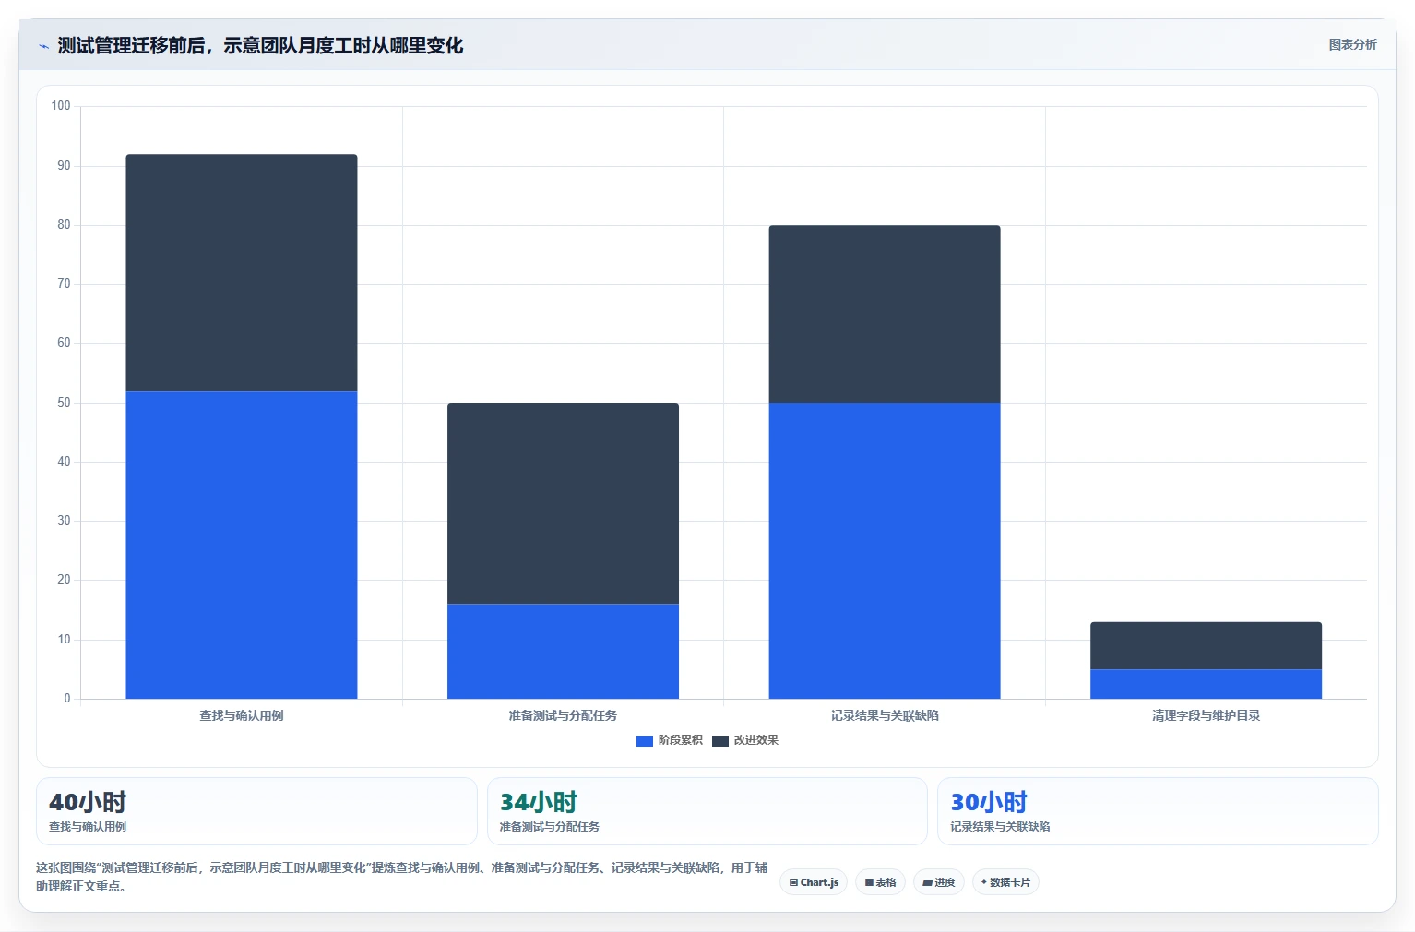
Task: Click the y-axis tick label 30
Action: point(64,521)
